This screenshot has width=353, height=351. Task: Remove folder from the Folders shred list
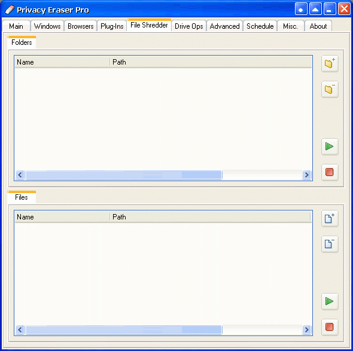pyautogui.click(x=330, y=89)
